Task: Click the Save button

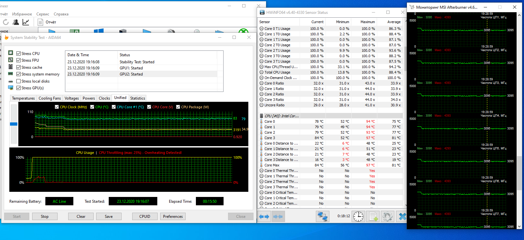Action: [109, 217]
